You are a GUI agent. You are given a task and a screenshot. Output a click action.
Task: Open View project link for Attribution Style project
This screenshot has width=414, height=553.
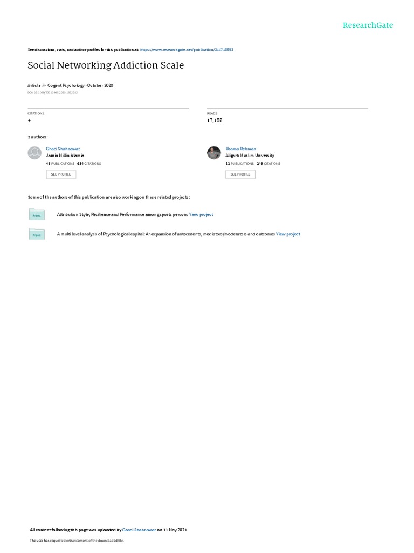coord(201,214)
